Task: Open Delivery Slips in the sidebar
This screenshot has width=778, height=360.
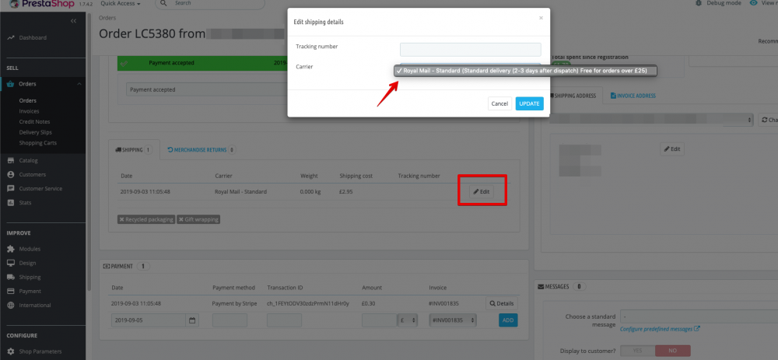Action: tap(36, 132)
